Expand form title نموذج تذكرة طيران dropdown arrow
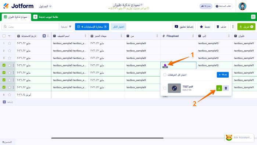 (x=141, y=4)
